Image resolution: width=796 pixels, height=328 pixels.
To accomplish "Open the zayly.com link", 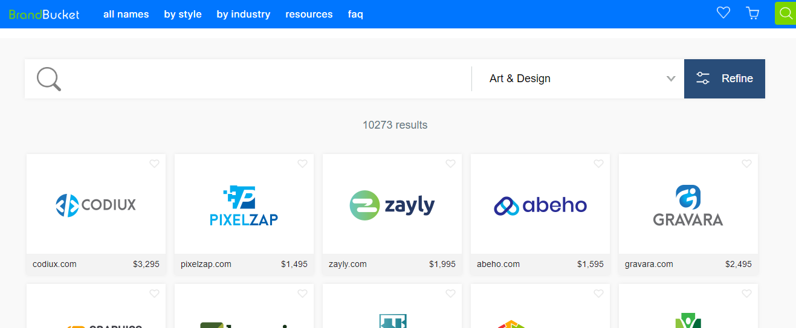I will coord(348,264).
